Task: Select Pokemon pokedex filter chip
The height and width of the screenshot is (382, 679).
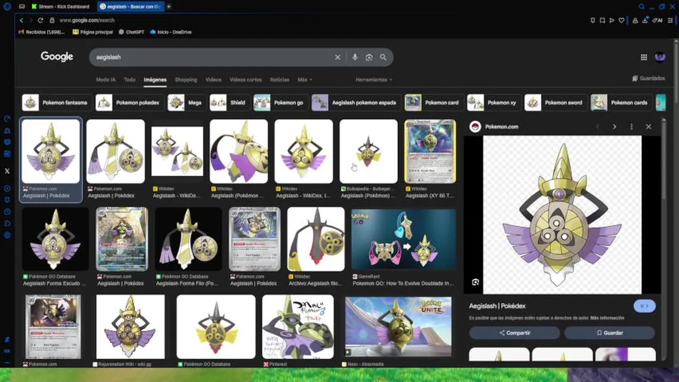Action: click(128, 103)
